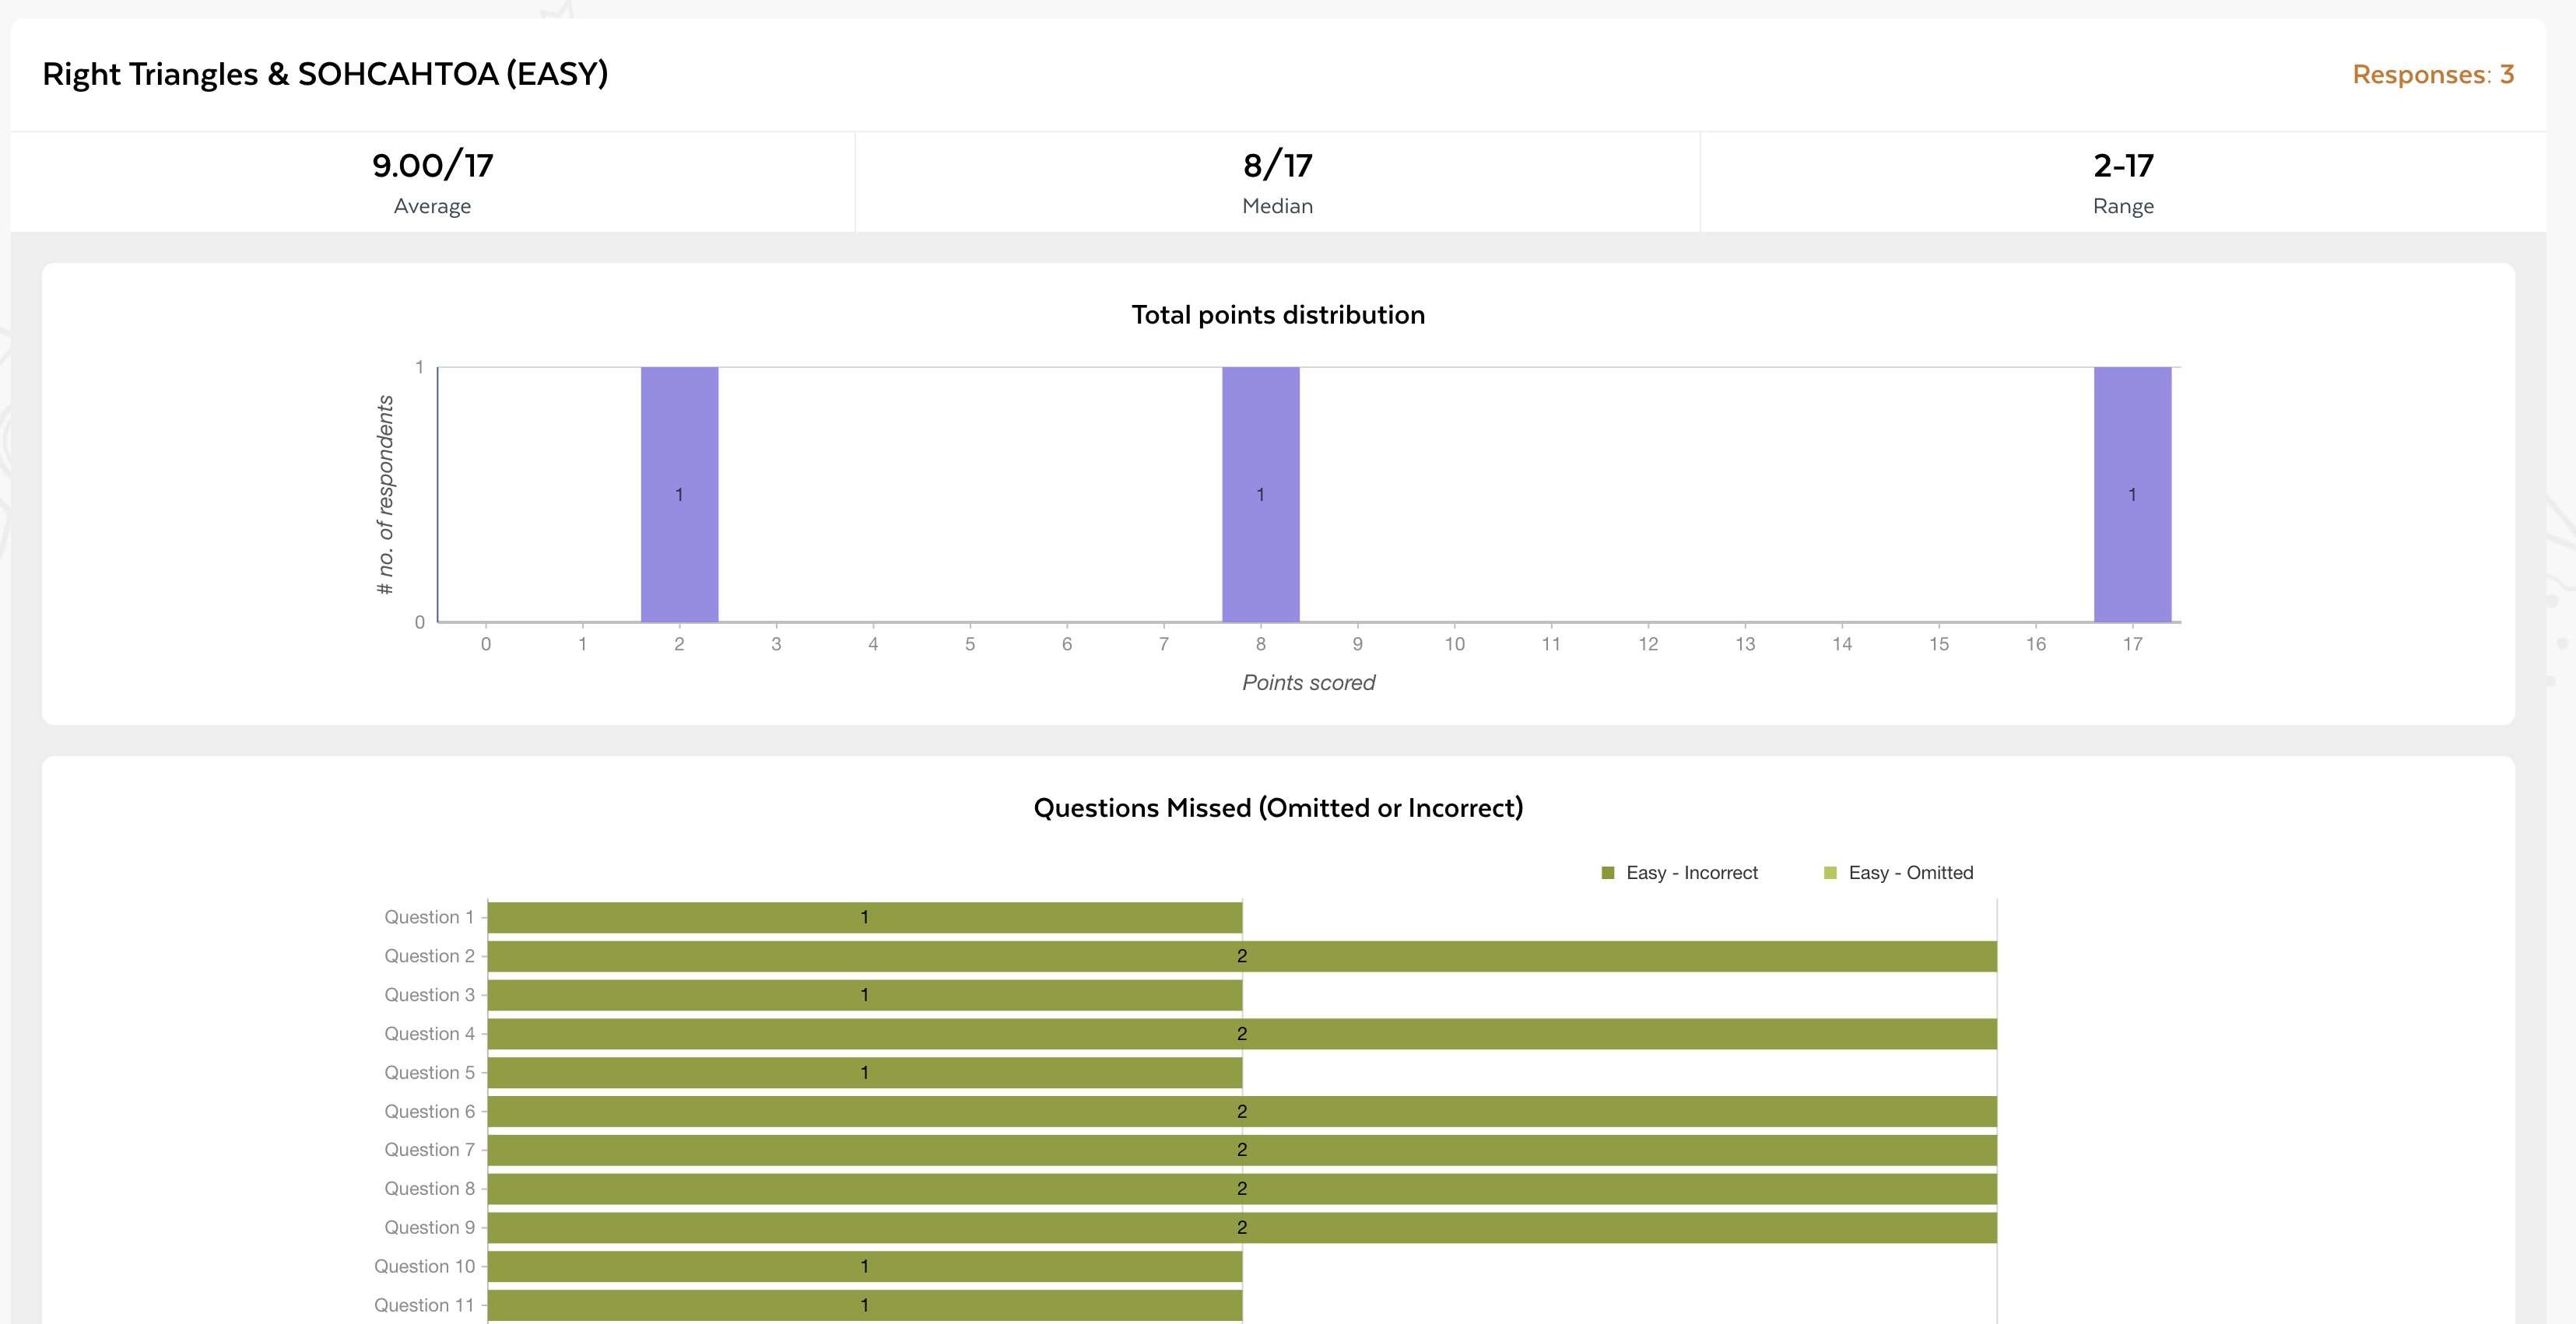Viewport: 2576px width, 1324px height.
Task: Click the 'Average' label
Action: (x=432, y=206)
